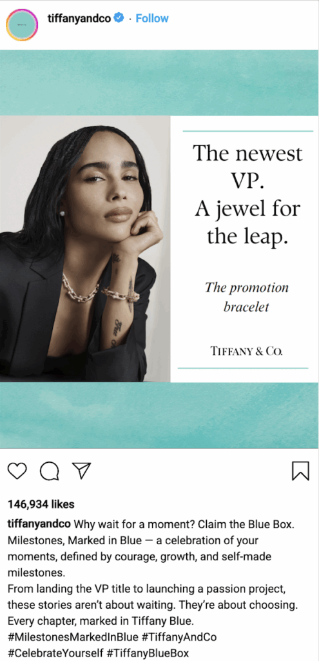Click the bottom Tiffany Blue banner
This screenshot has width=319, height=661.
(x=159, y=415)
